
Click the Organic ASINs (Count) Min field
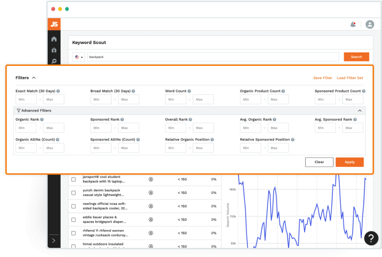26,148
